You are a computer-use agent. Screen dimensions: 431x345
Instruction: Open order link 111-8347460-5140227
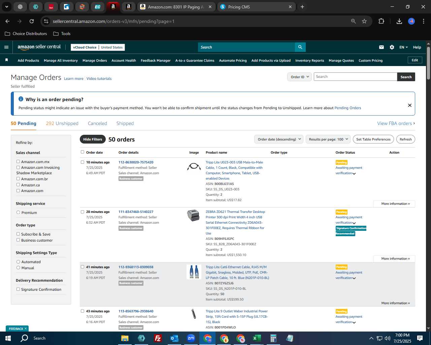point(136,212)
